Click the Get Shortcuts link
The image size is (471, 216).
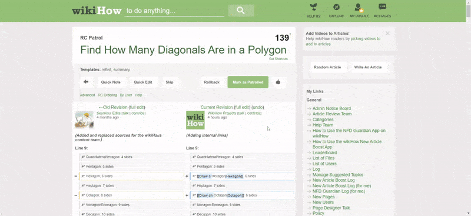[278, 59]
